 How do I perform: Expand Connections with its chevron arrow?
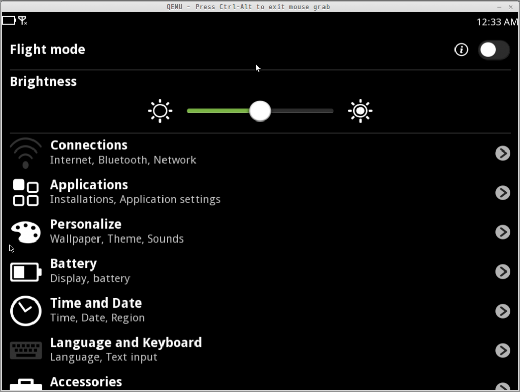click(x=502, y=153)
